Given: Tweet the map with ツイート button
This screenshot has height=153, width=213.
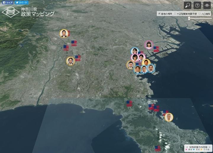Looking at the screenshot, I should click(22, 3).
